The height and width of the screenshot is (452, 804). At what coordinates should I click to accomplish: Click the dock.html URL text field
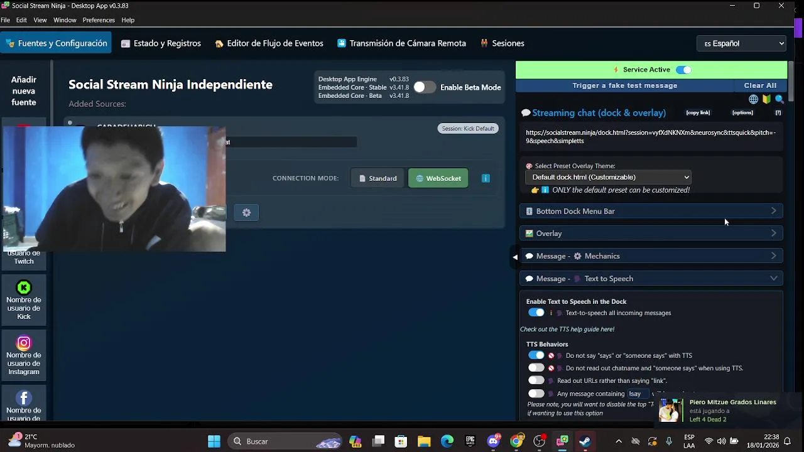(651, 137)
